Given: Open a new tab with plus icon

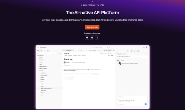Looking at the screenshot, I should 100,50.
